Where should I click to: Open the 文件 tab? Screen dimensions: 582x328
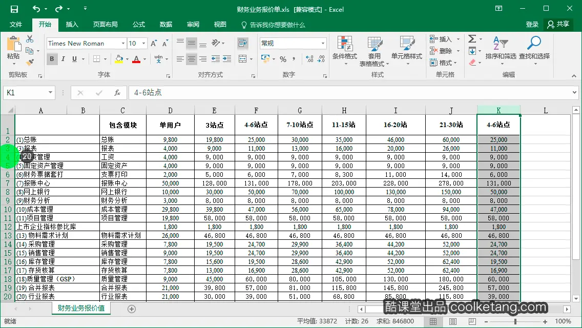[x=15, y=25]
